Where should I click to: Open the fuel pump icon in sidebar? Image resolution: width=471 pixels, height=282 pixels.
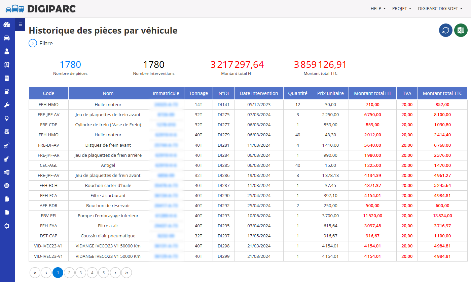pyautogui.click(x=7, y=92)
